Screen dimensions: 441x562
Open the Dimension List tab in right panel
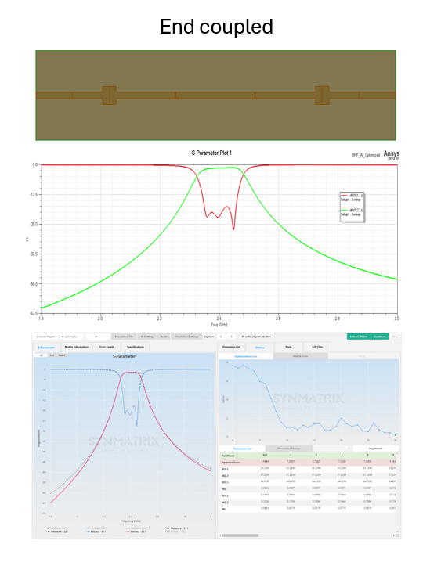[231, 347]
